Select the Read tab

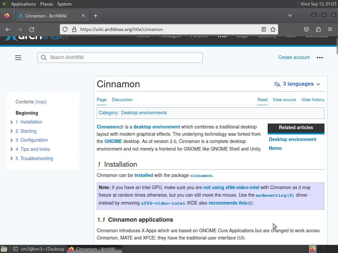click(x=262, y=99)
